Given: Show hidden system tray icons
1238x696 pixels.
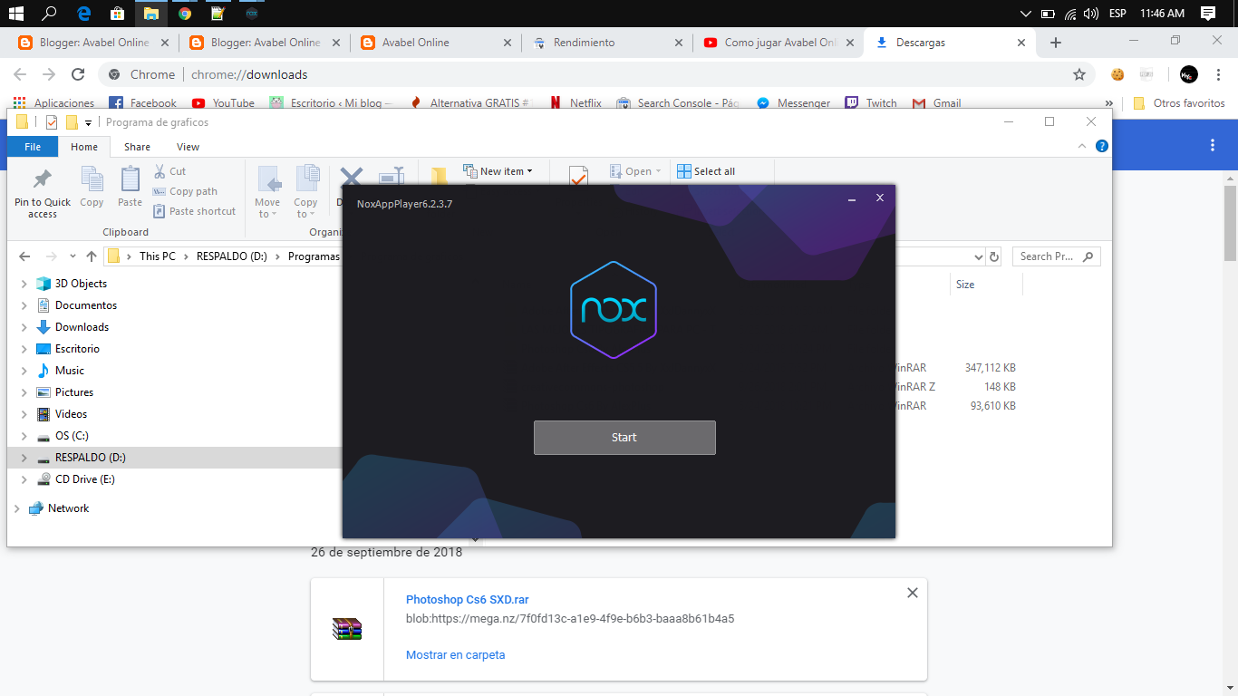Looking at the screenshot, I should click(1025, 14).
